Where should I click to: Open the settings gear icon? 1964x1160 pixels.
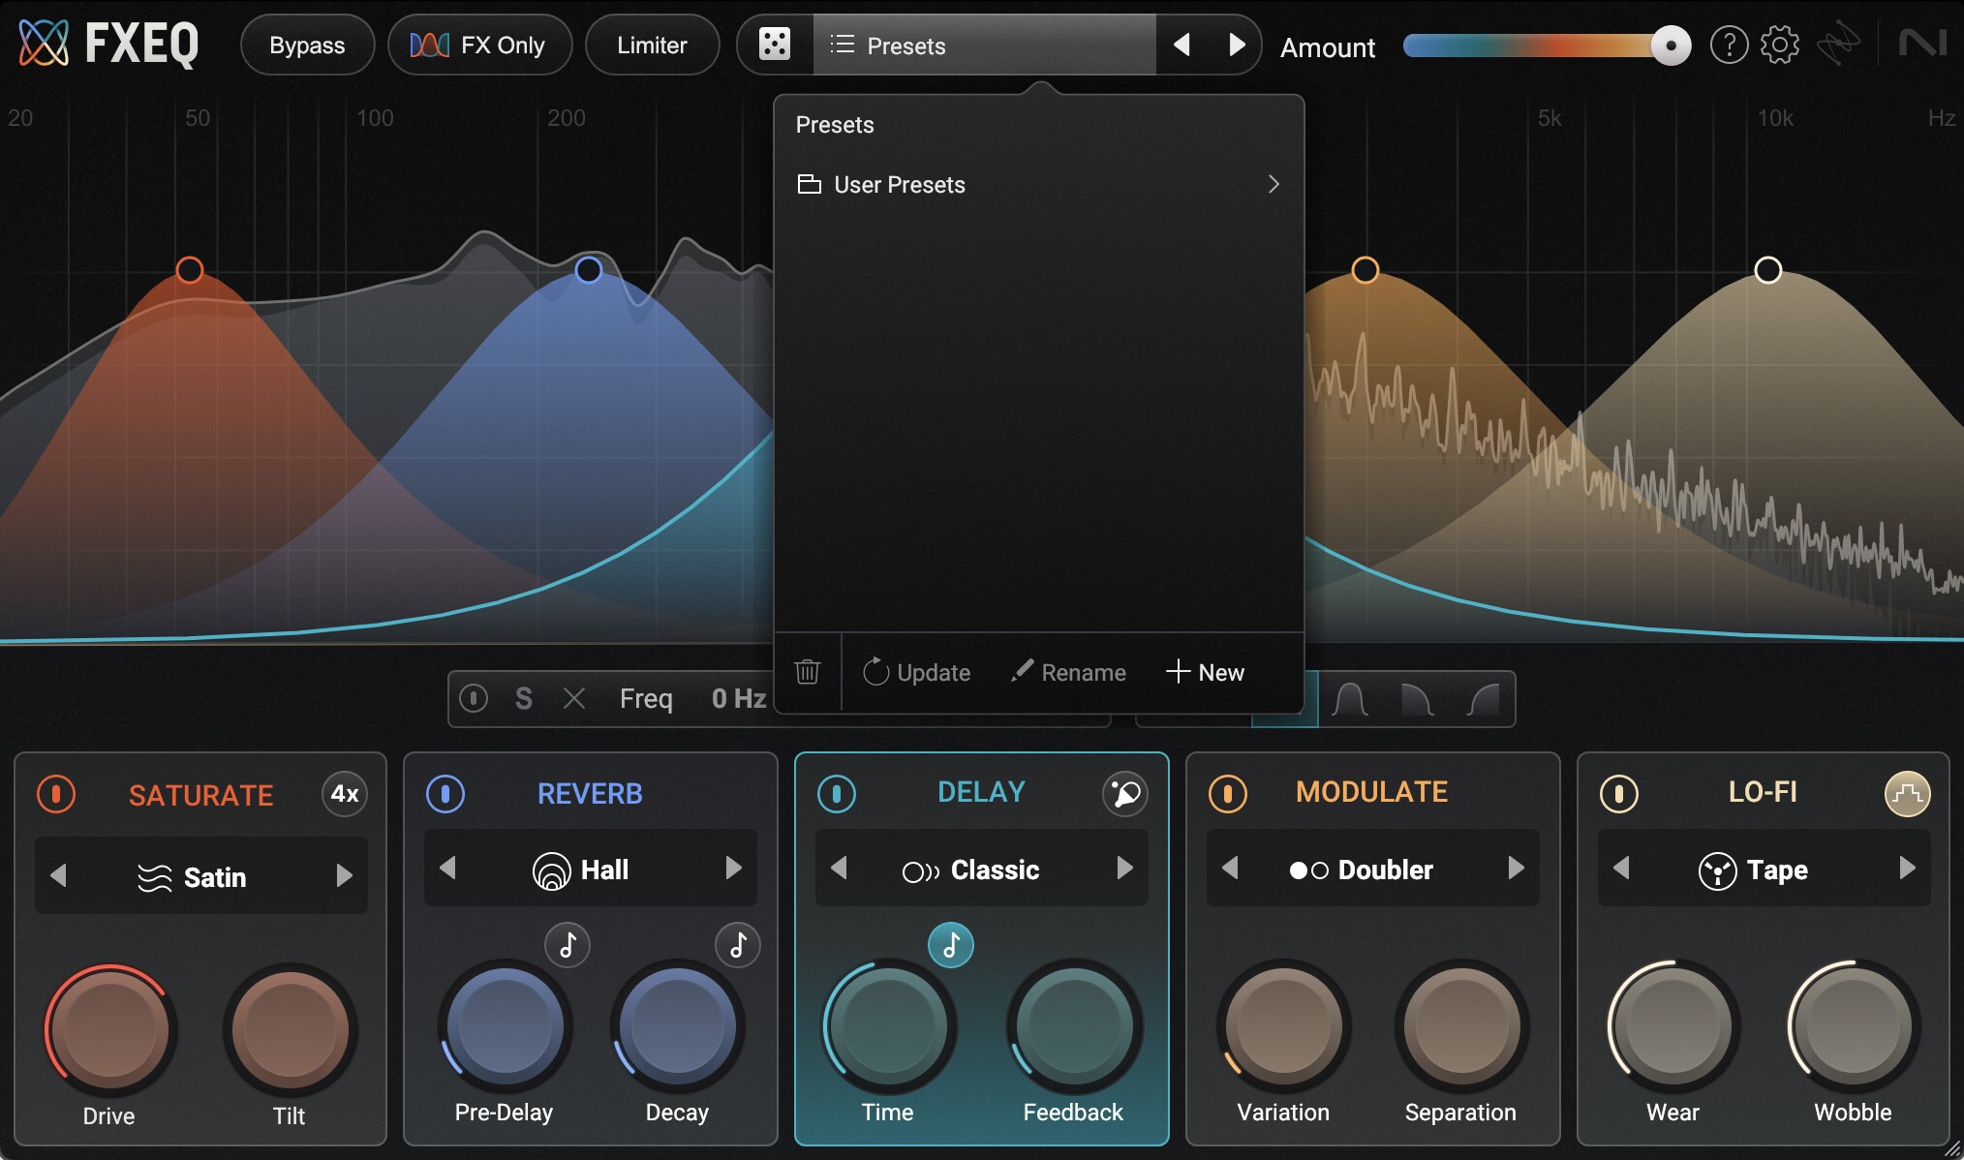(1779, 45)
